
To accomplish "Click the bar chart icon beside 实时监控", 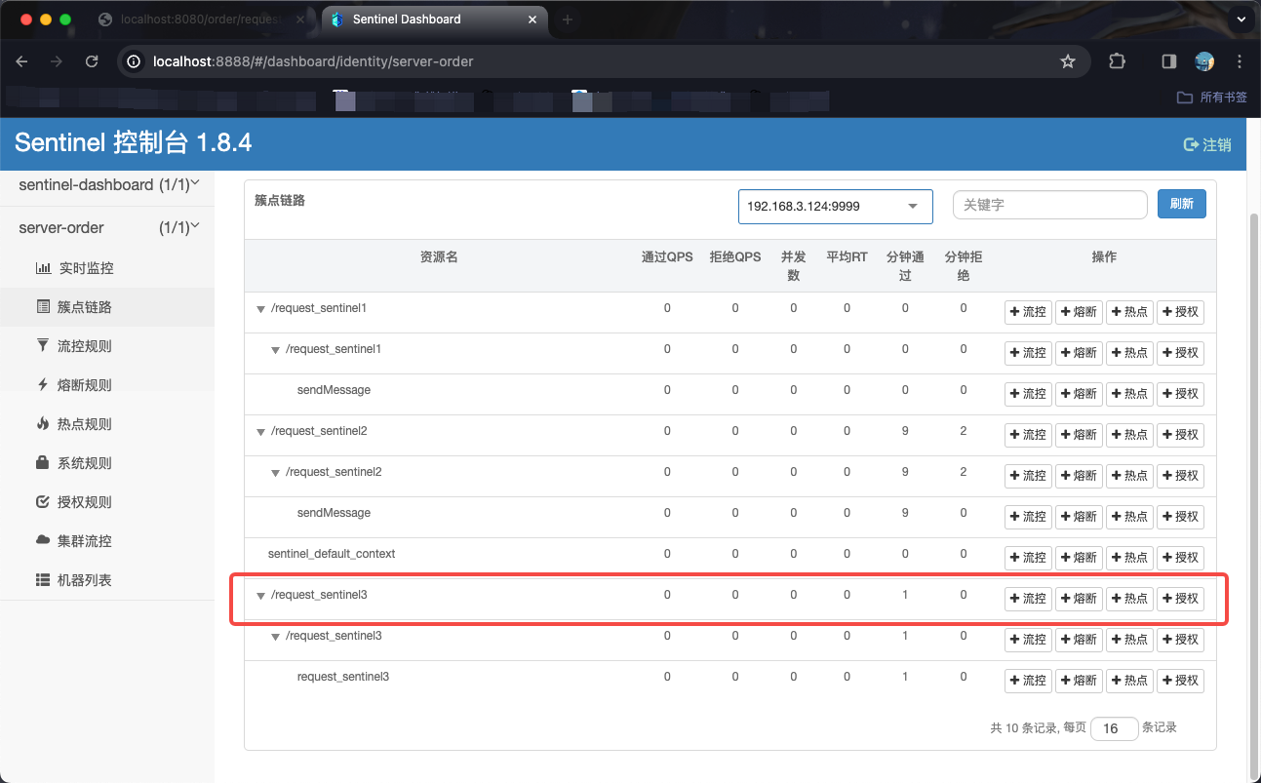I will [x=43, y=268].
